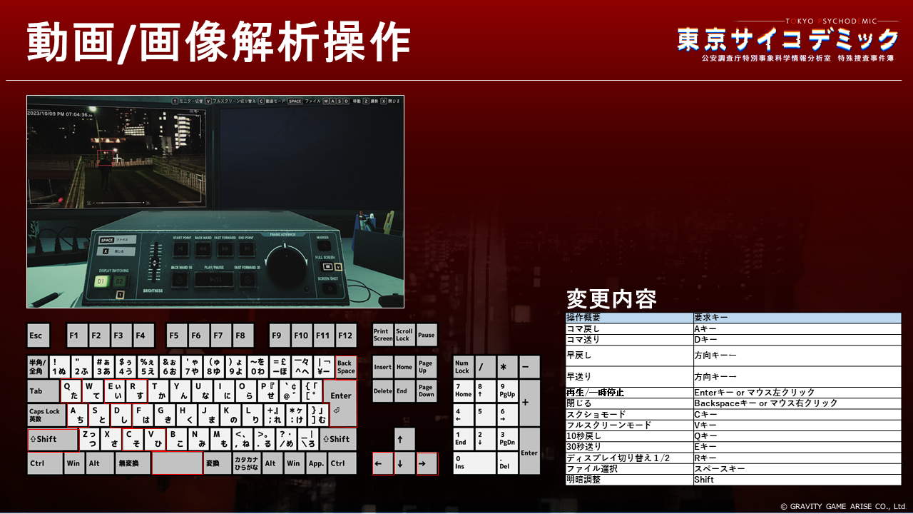Click the フルスクリーンモード table cell

(629, 425)
